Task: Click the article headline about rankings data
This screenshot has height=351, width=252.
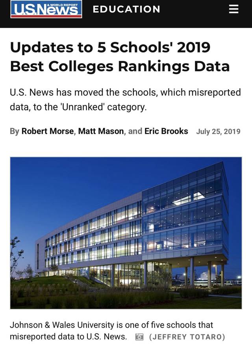Action: click(x=119, y=56)
